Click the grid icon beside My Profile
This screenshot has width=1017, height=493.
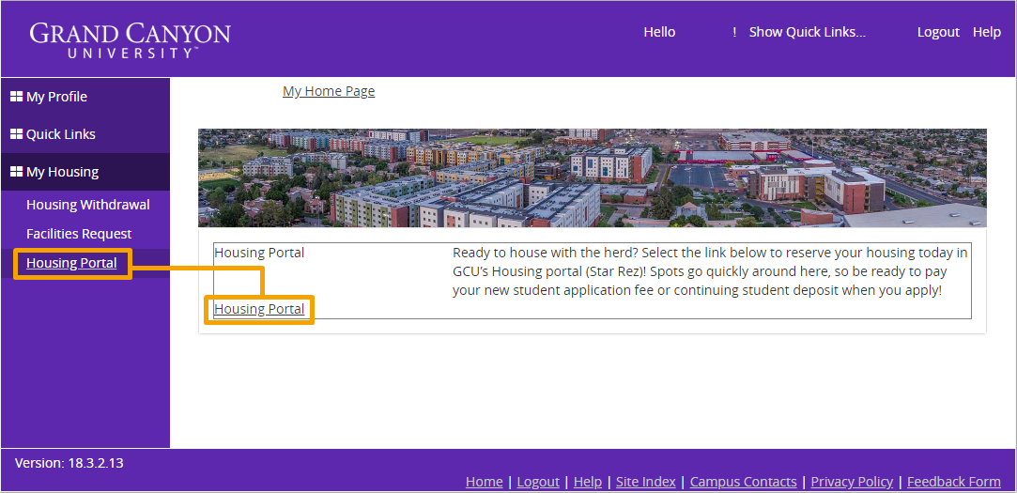(x=16, y=98)
